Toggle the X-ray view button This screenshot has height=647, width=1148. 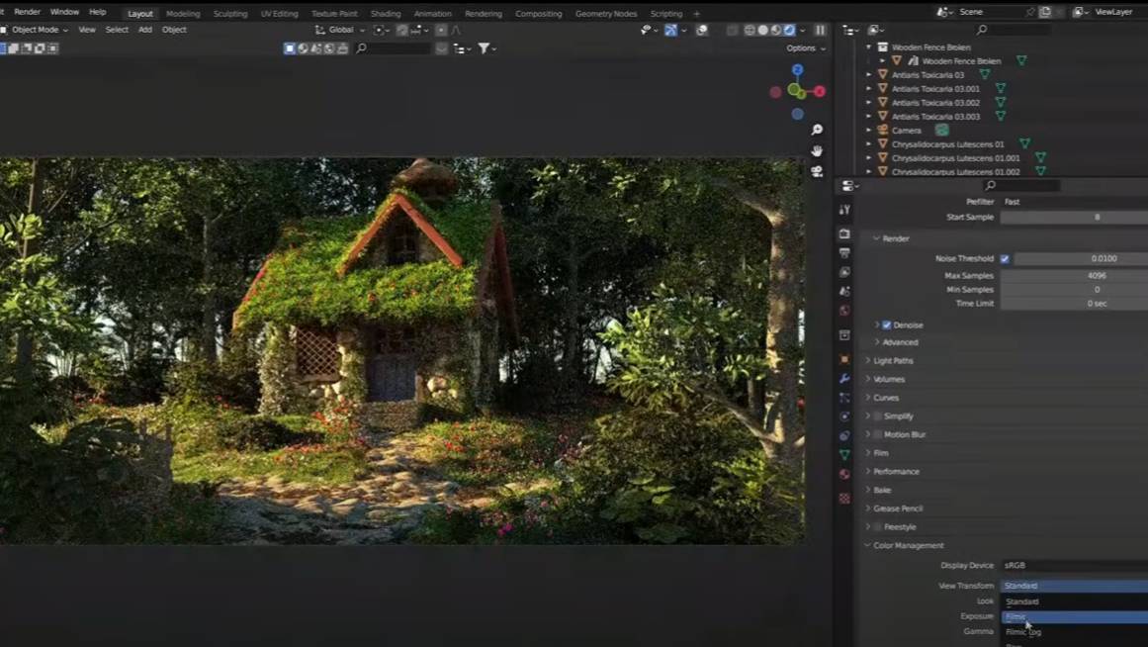tap(732, 30)
